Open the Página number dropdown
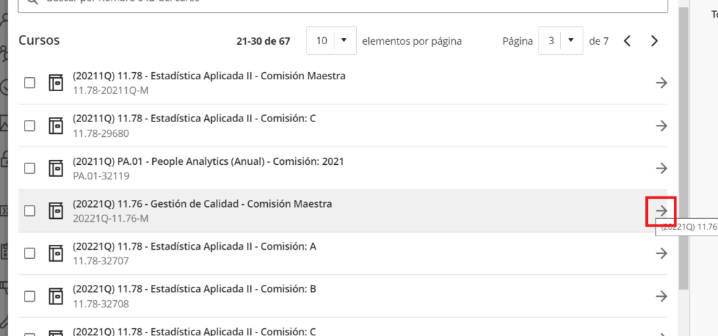 (x=560, y=41)
